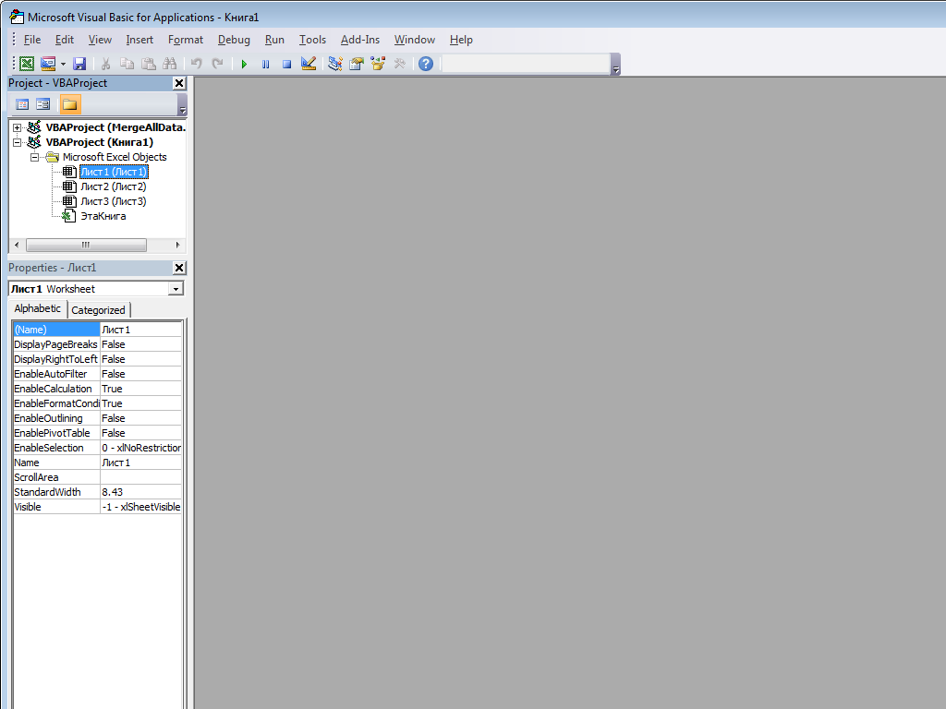
Task: Click View Code icon in Project panel
Action: (x=22, y=104)
